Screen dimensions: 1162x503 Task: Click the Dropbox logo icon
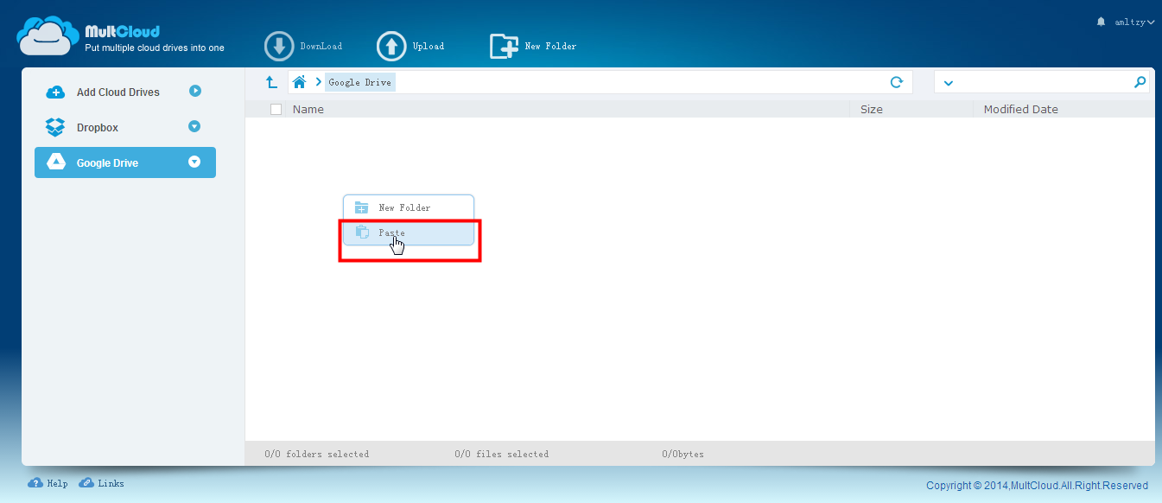[x=55, y=127]
